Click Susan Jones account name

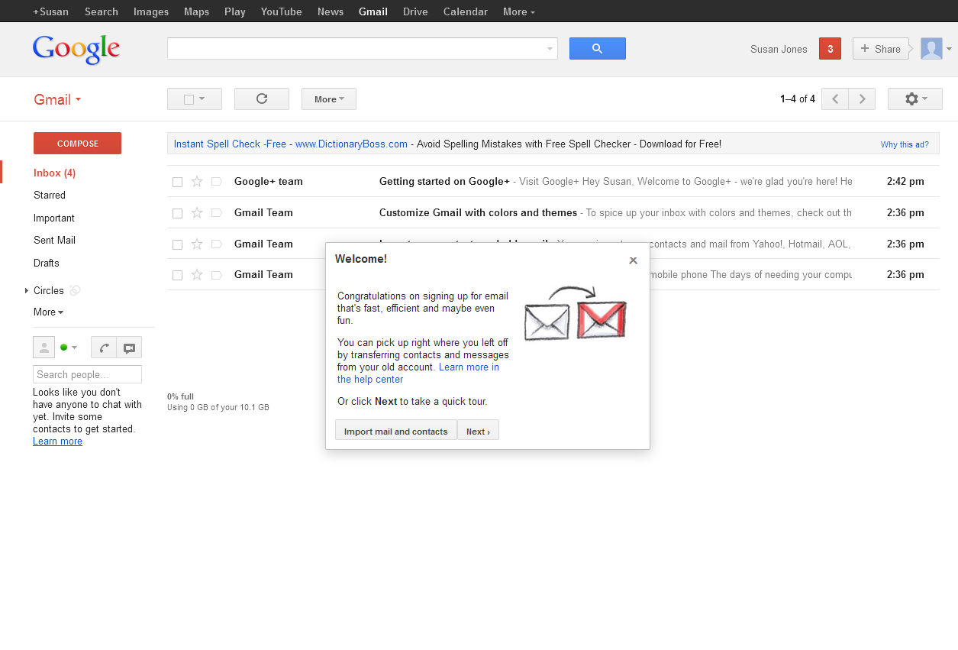(779, 49)
